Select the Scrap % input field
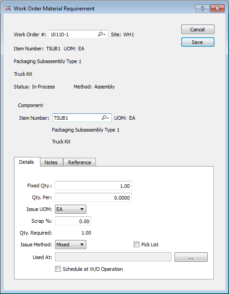Screen dimensions: 229x294 73,221
